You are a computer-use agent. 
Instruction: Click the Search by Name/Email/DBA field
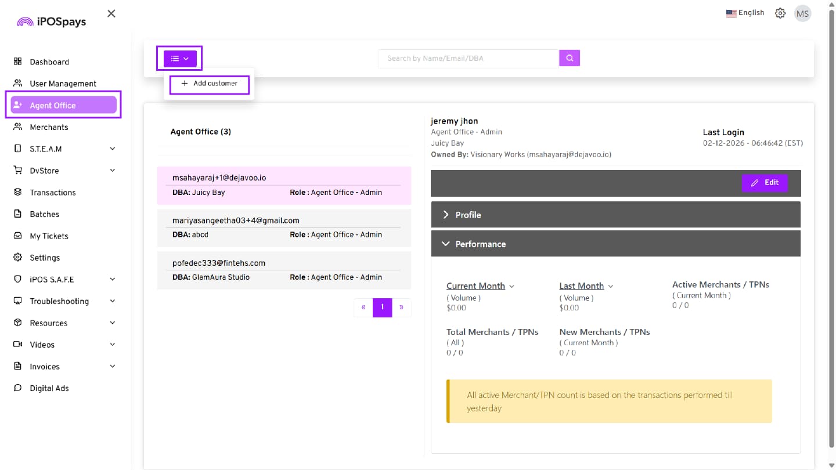pos(468,58)
